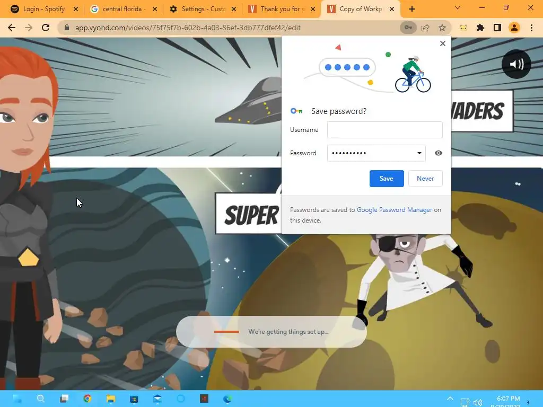Open File Explorer from the taskbar
Screen dimensions: 543x407
pyautogui.click(x=110, y=399)
